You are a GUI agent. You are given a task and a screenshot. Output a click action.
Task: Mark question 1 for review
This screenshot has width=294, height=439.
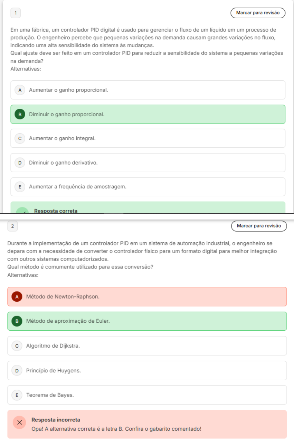[258, 13]
